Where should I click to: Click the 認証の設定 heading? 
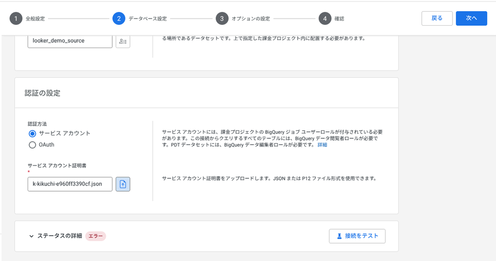click(43, 93)
